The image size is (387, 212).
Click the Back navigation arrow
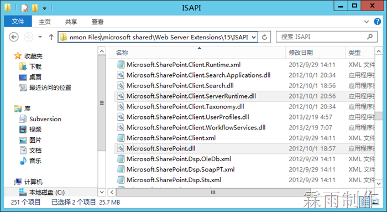coord(14,37)
